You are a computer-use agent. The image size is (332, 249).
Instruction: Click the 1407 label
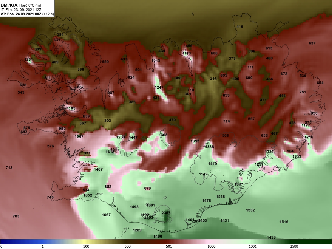(98, 169)
